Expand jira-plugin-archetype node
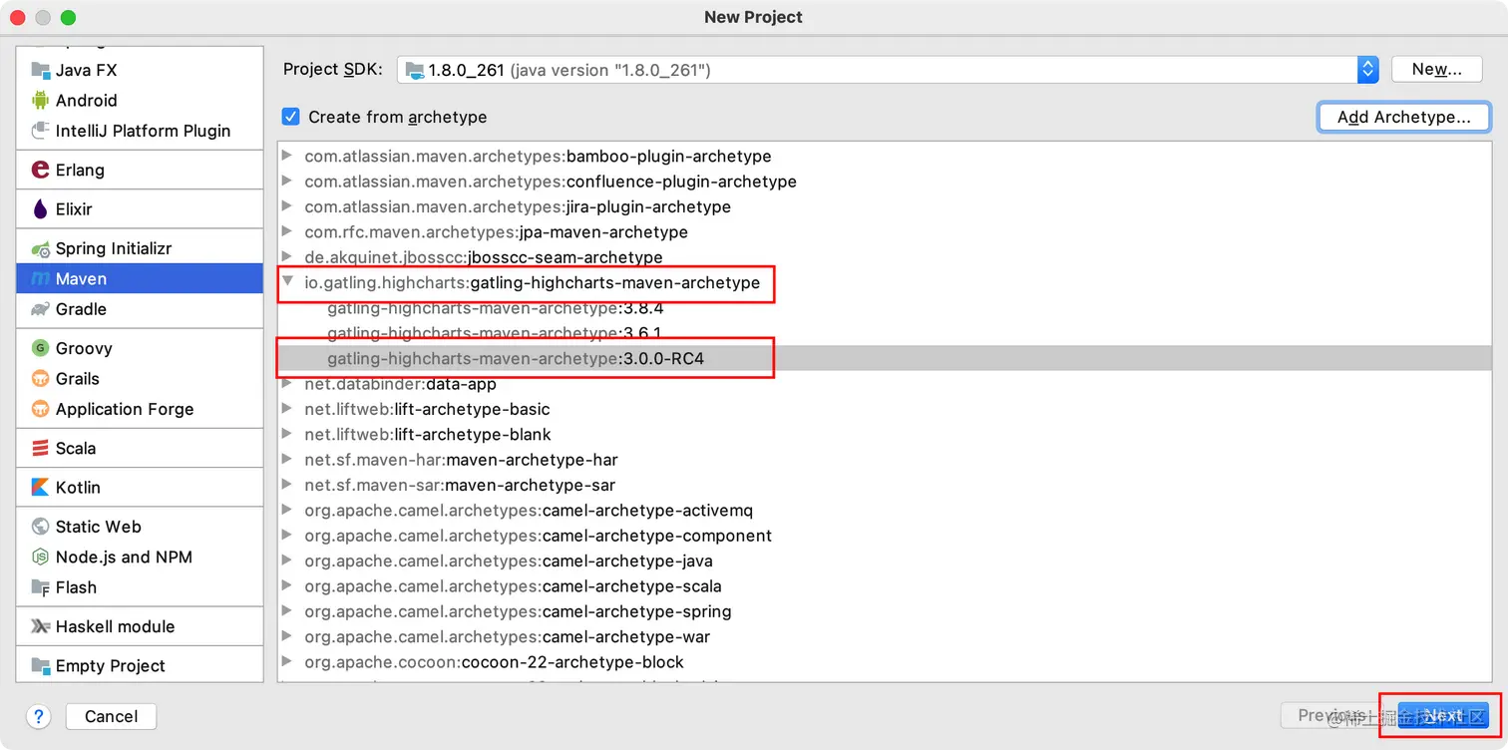This screenshot has width=1508, height=750. pos(287,206)
